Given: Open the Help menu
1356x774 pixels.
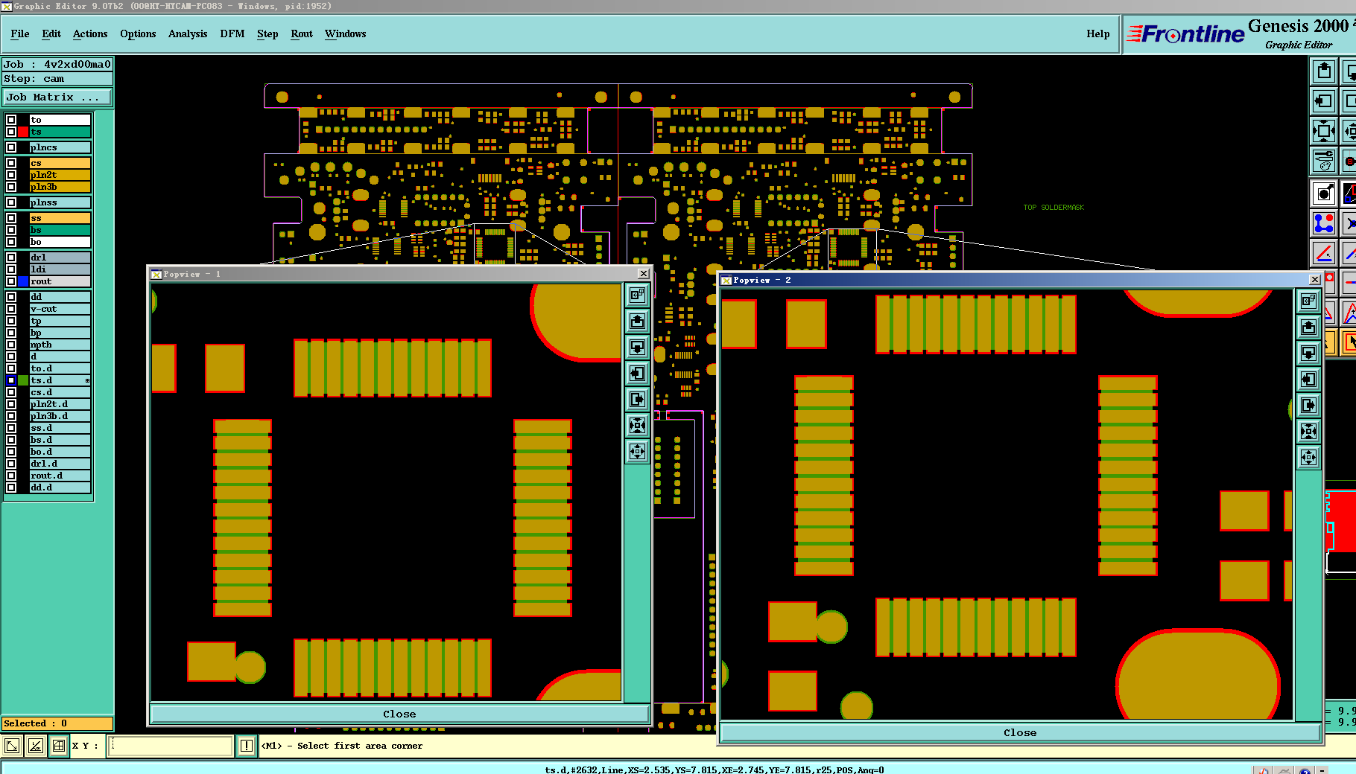Looking at the screenshot, I should click(1097, 33).
